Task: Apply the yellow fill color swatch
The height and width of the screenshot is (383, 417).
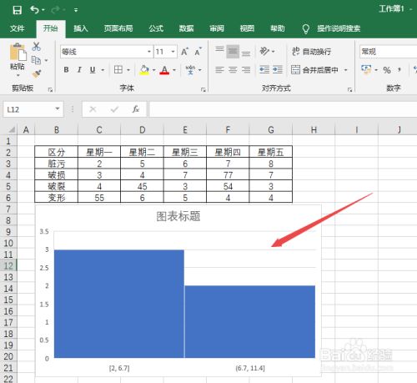Action: coord(144,70)
